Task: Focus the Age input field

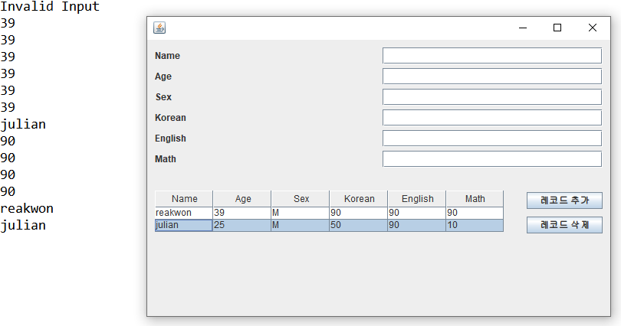Action: [492, 77]
